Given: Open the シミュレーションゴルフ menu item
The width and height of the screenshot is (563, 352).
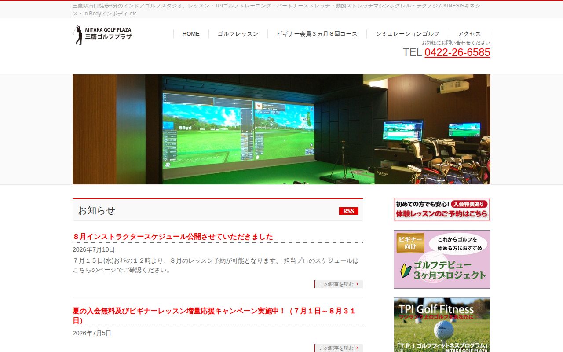Looking at the screenshot, I should pyautogui.click(x=407, y=34).
